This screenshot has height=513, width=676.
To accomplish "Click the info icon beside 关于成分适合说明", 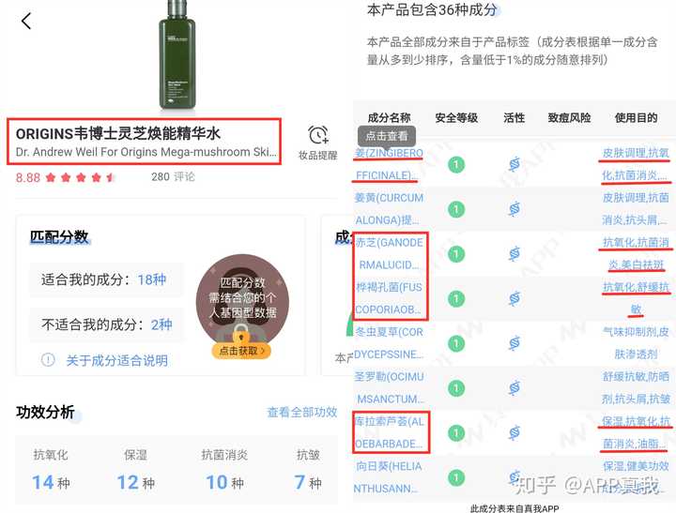I will pyautogui.click(x=48, y=359).
